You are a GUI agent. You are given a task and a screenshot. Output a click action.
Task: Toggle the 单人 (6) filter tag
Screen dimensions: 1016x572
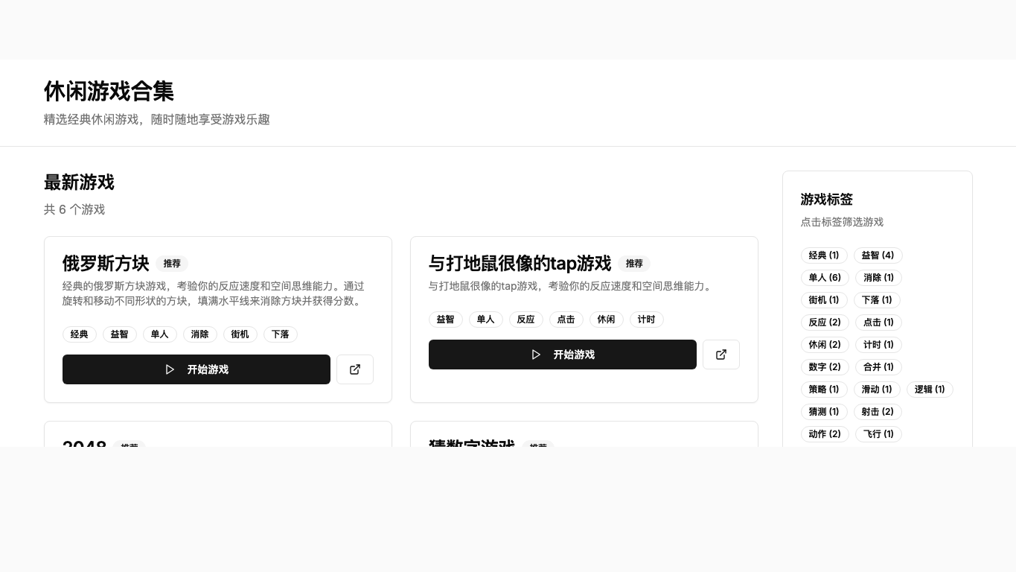[x=825, y=278]
